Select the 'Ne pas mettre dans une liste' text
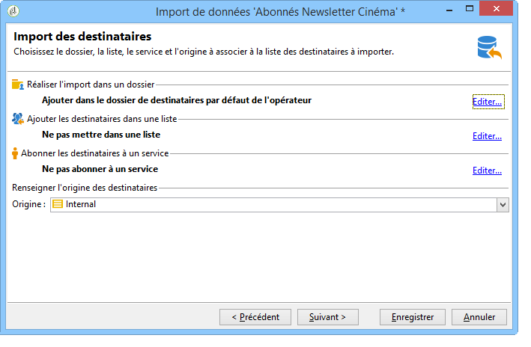The image size is (531, 347). [101, 135]
